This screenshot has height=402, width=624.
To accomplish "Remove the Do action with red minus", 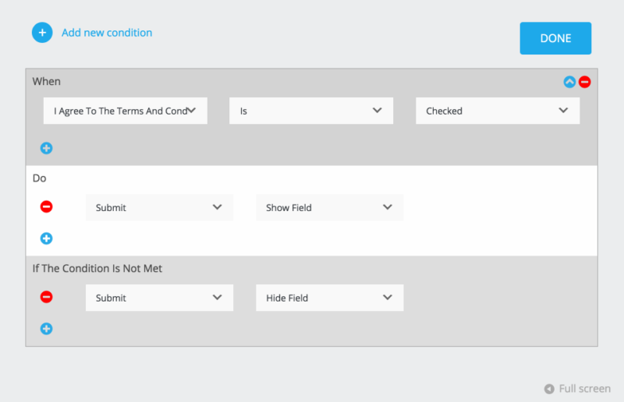I will point(46,207).
